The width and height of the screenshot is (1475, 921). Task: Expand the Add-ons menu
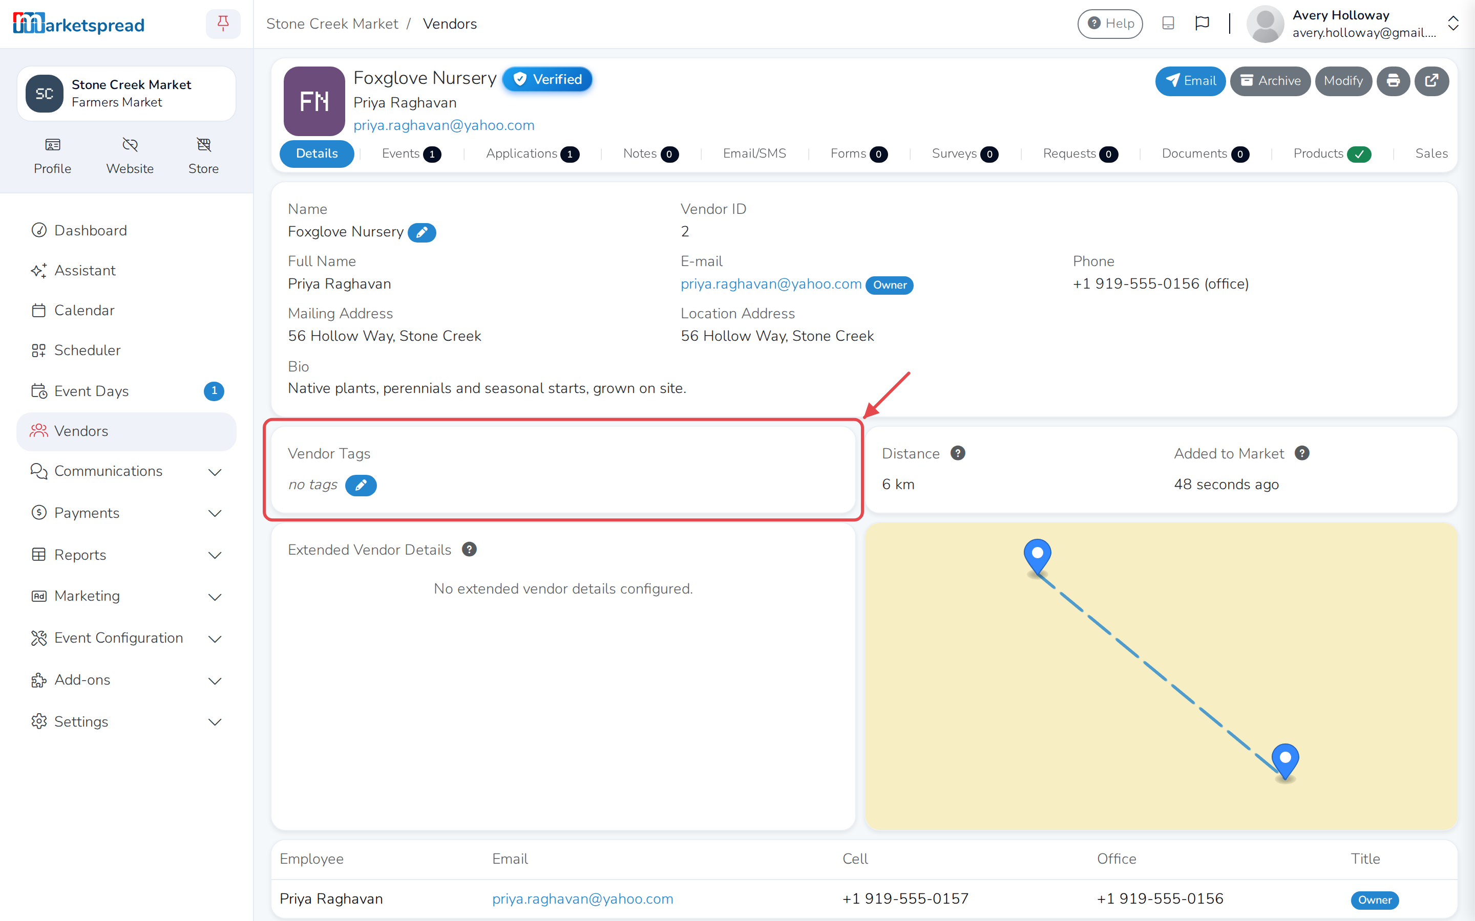pos(127,680)
